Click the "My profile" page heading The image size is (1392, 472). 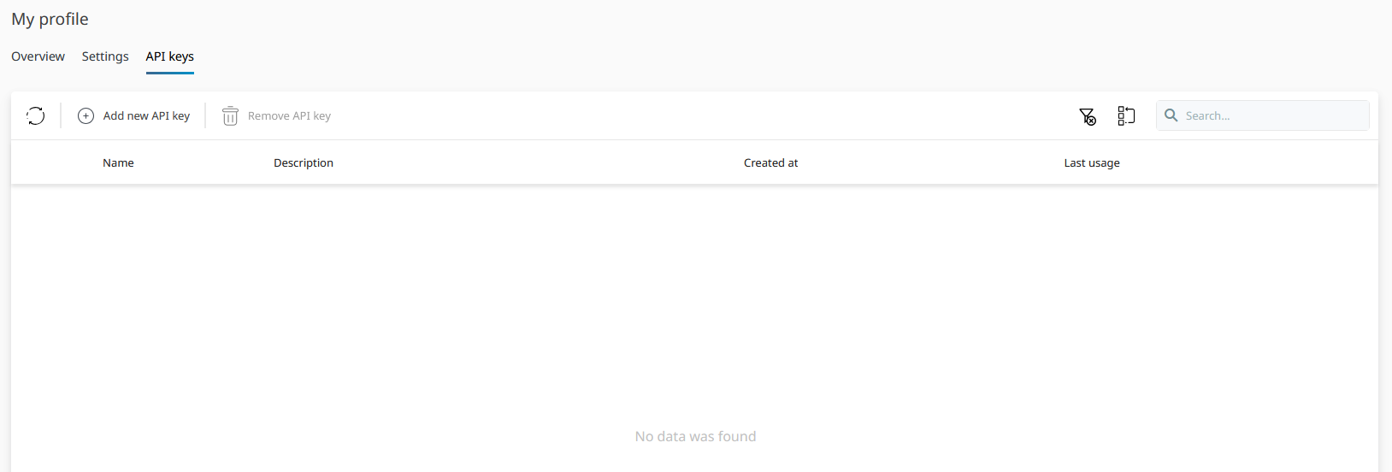click(50, 19)
